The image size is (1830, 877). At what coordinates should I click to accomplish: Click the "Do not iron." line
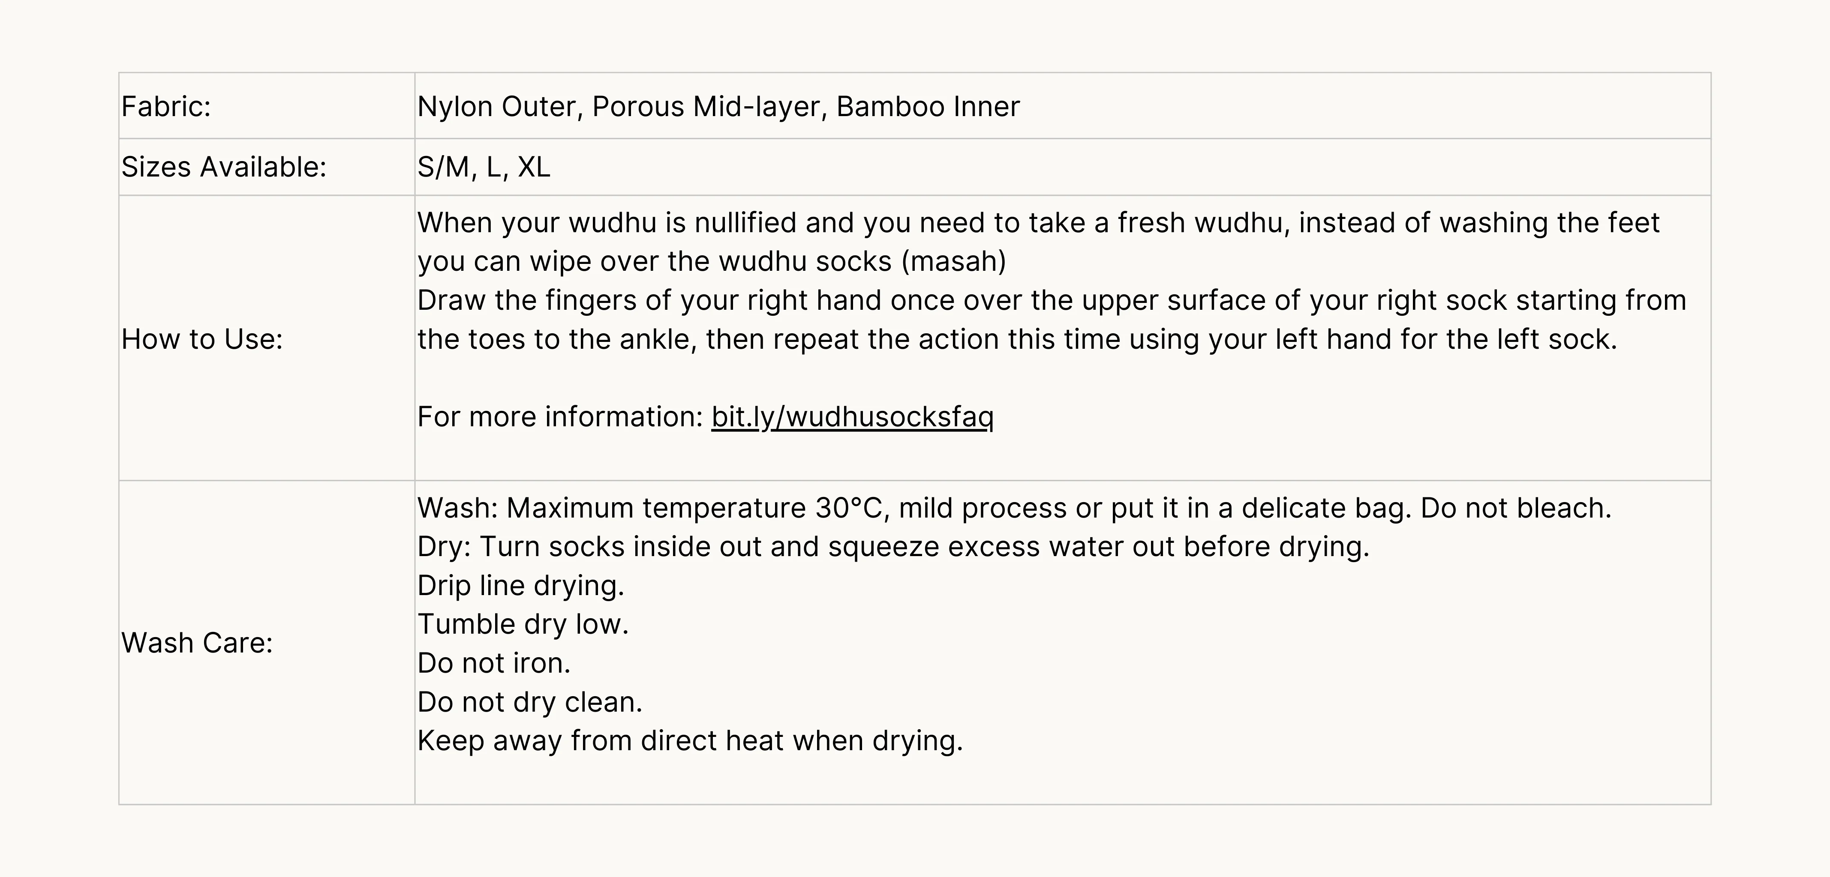click(494, 663)
